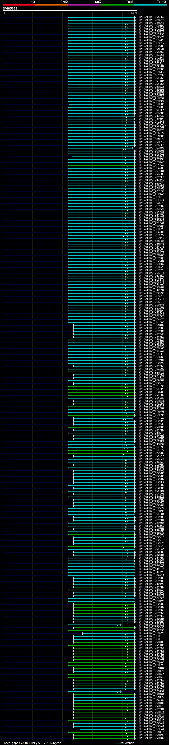Select the BP065632 query name label
169x745 pixels.
(10, 9)
